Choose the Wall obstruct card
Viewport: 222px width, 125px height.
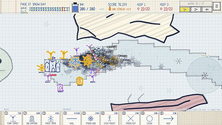[x=72, y=118]
